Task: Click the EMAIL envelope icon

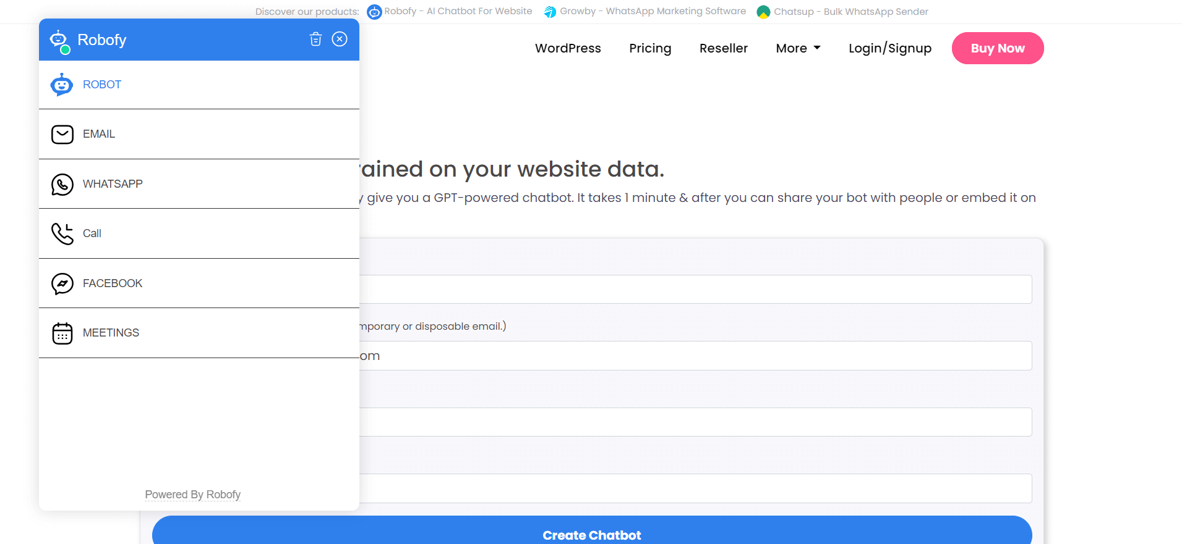Action: (62, 134)
